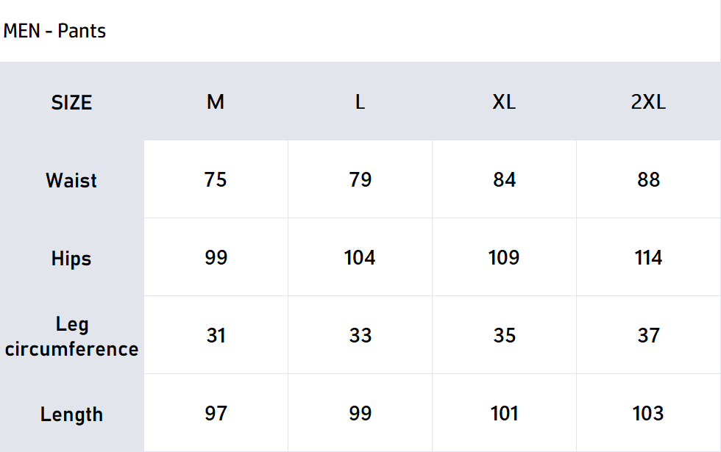The height and width of the screenshot is (452, 721).
Task: Select length value 103 for 2XL
Action: pos(648,414)
